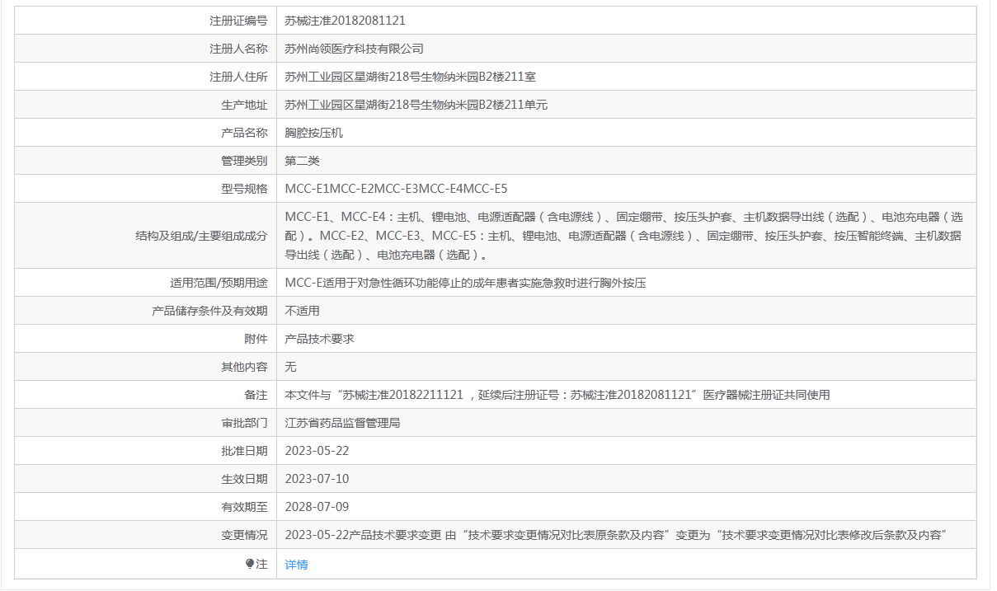Click model spec MCC-E1MCC-E2MCC-E3MCC-E4MCC-E5

tap(396, 189)
